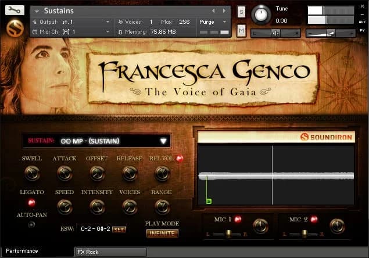Click the Soundiron S logo icon

pyautogui.click(x=15, y=28)
